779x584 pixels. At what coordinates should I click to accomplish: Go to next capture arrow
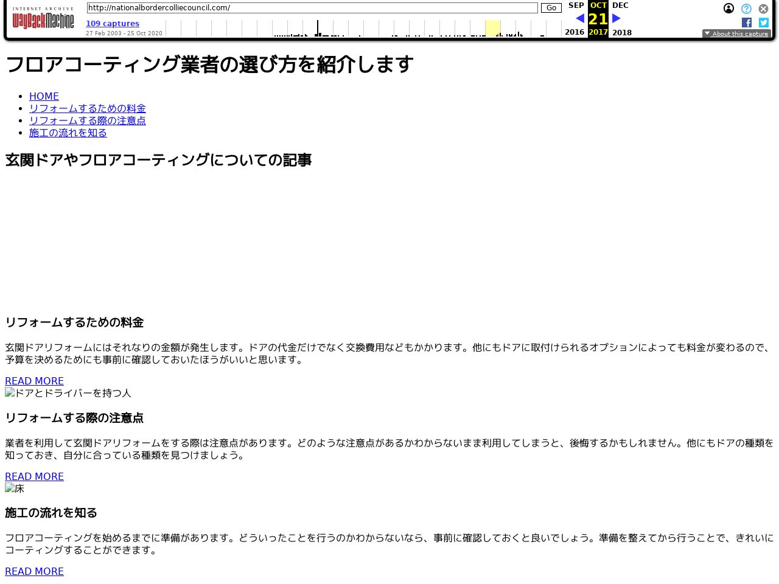(616, 18)
